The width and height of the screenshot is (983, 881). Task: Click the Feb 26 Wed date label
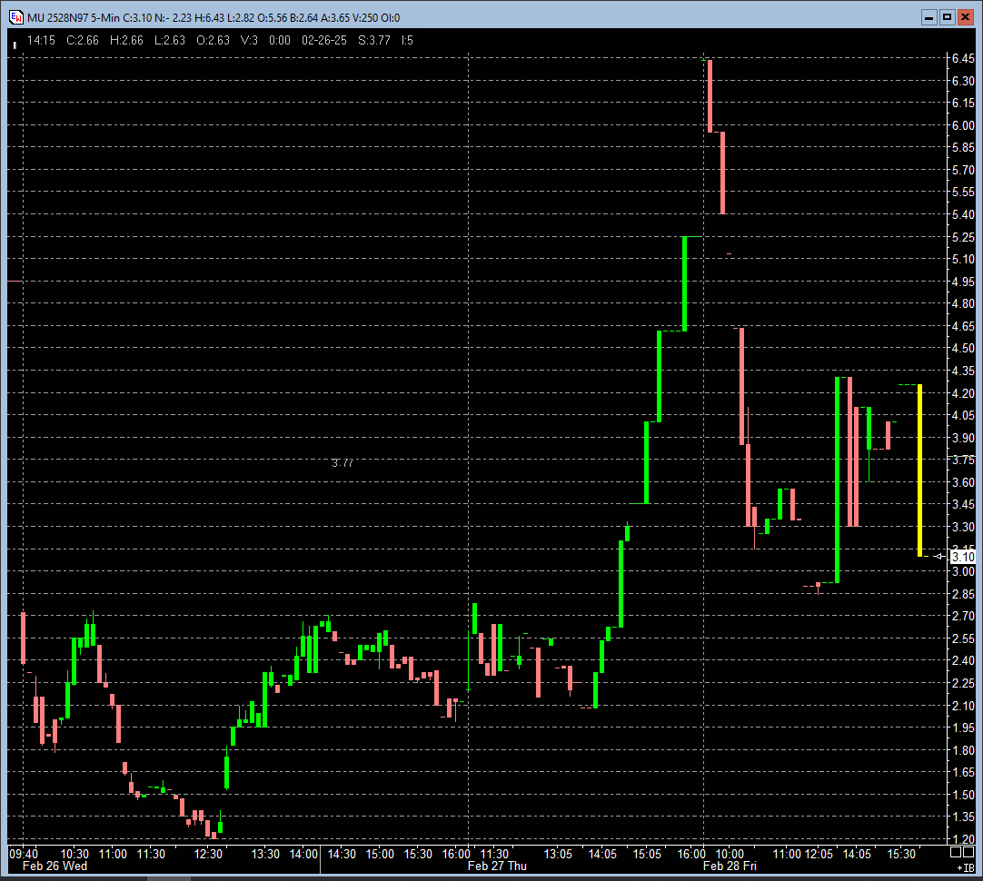coord(55,866)
